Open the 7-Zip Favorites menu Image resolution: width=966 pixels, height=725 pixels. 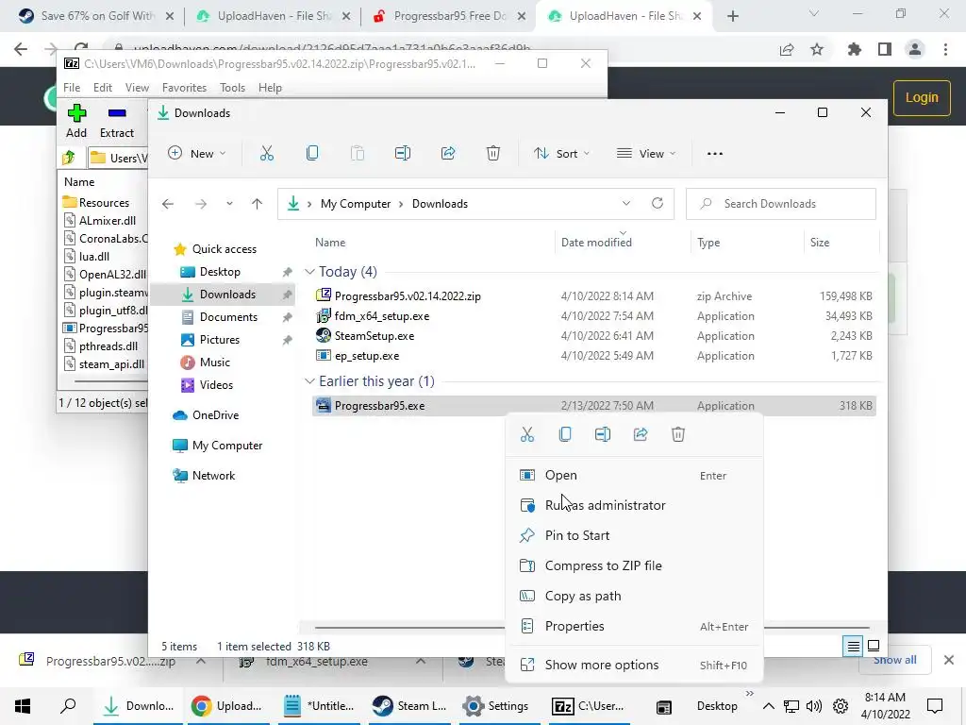click(x=184, y=88)
